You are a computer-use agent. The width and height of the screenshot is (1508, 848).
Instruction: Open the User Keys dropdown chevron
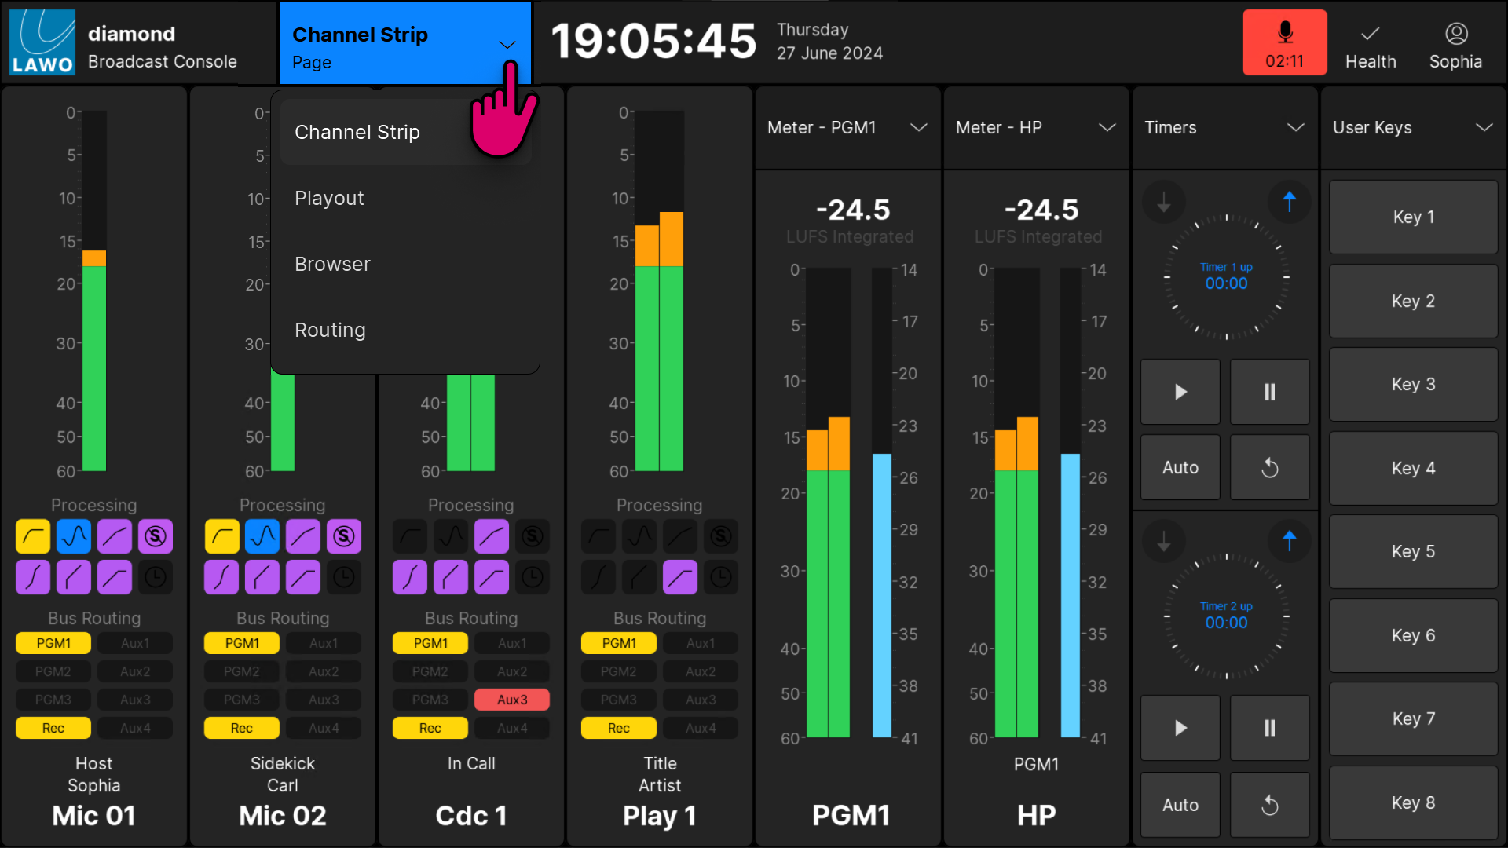pyautogui.click(x=1484, y=127)
